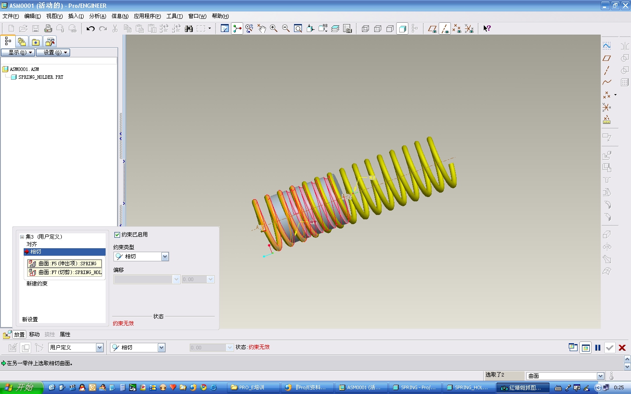This screenshot has width=631, height=394.
Task: Click the Windows 开始 Start button
Action: click(x=22, y=387)
